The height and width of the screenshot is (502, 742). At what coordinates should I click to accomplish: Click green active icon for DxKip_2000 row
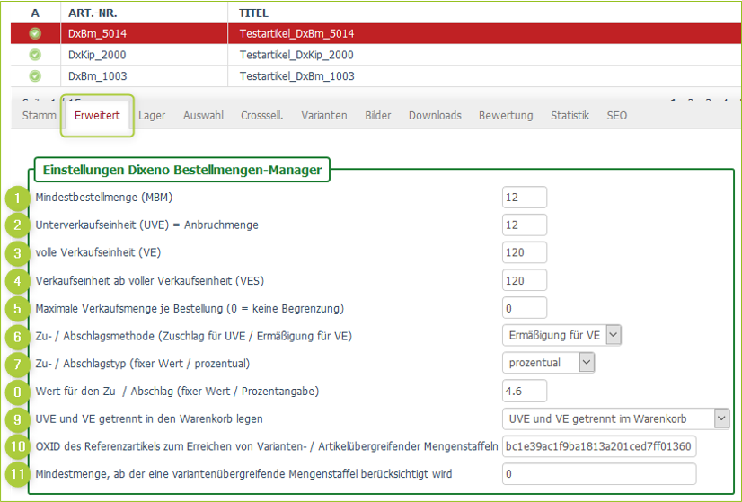[35, 55]
